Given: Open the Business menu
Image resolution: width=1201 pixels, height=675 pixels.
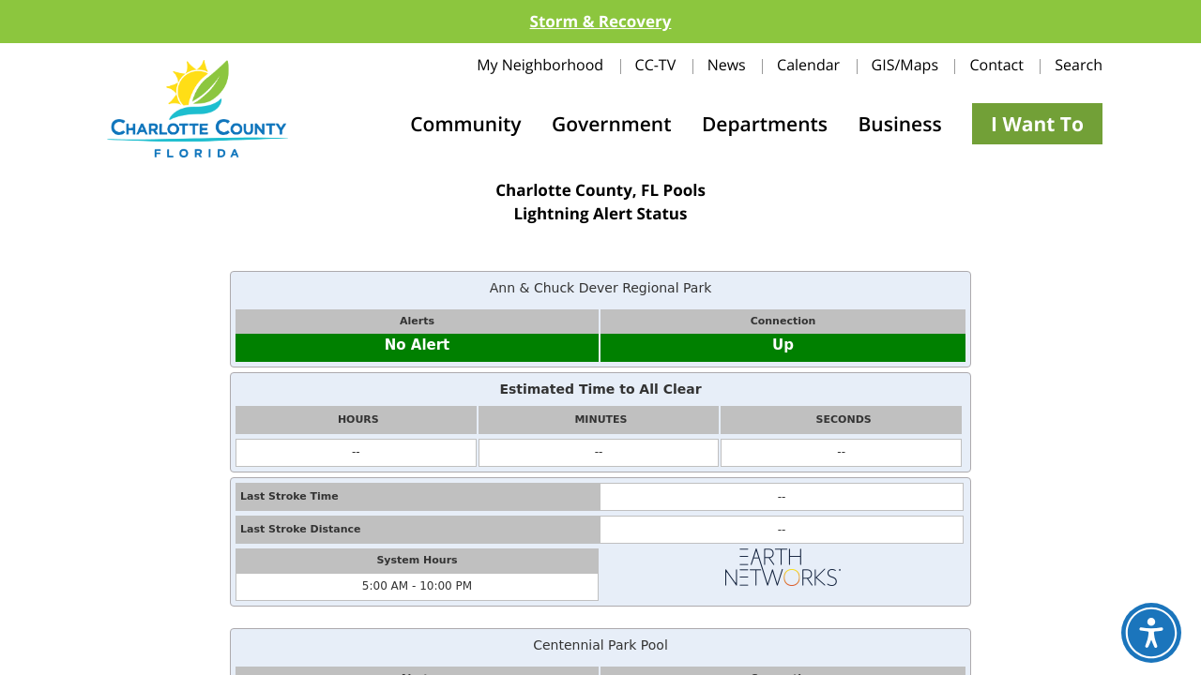Looking at the screenshot, I should tap(899, 123).
